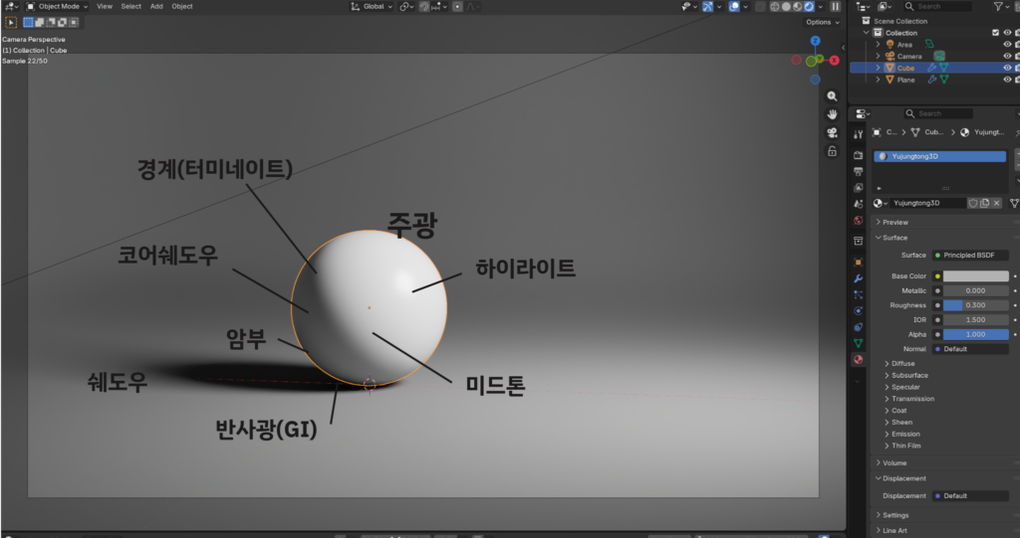Click the Normal Default field
The height and width of the screenshot is (538, 1020).
[x=970, y=349]
